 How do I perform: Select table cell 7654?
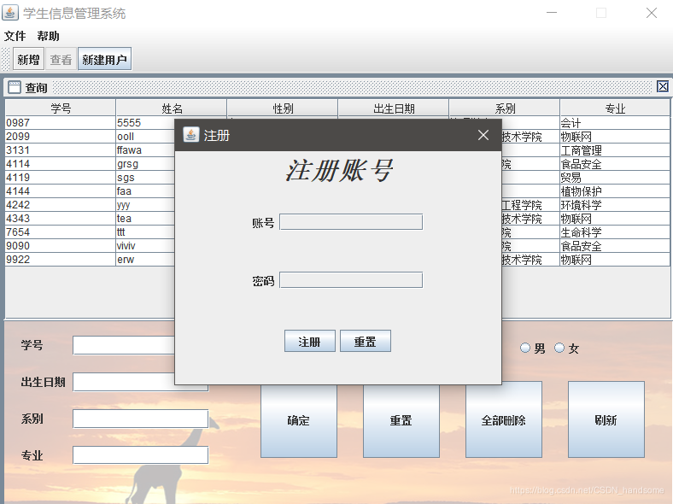point(61,232)
